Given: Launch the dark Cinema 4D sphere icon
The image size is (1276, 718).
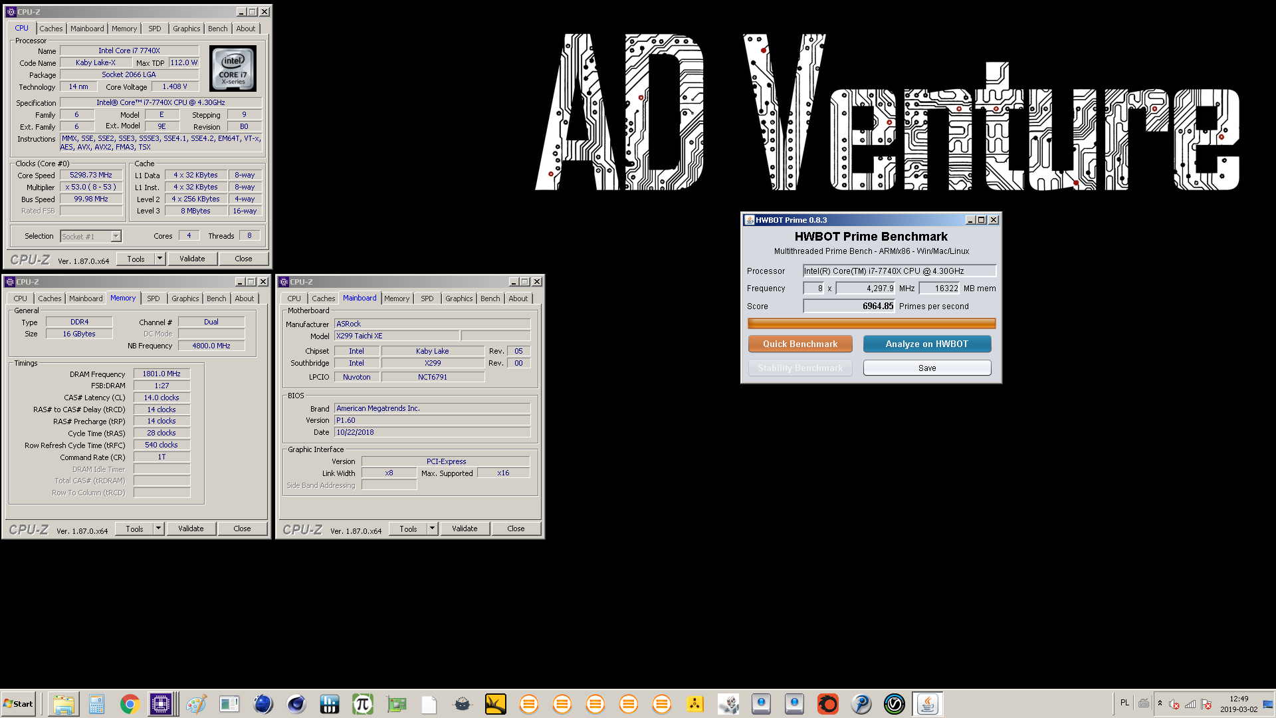Looking at the screenshot, I should 296,704.
